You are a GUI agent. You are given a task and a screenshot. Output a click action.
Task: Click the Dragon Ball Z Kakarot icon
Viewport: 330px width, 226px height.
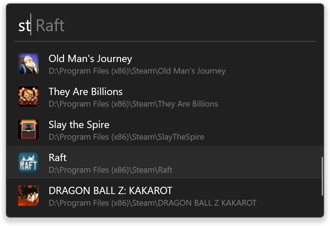click(x=28, y=196)
